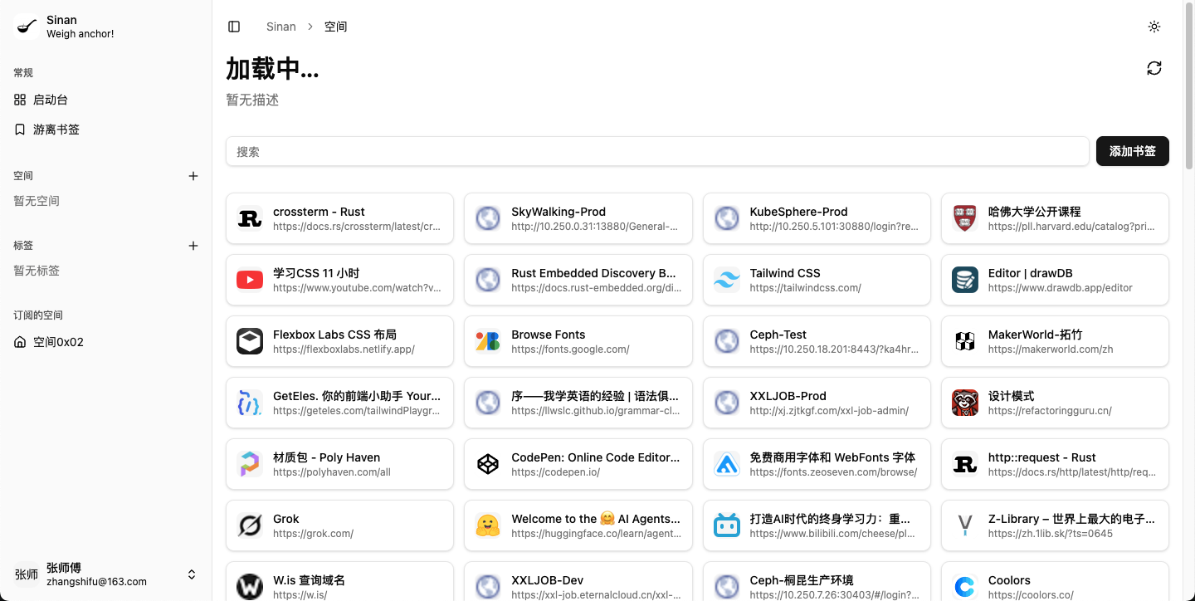
Task: Click the 免费商用字体 ZeoSeven icon
Action: pyautogui.click(x=727, y=464)
